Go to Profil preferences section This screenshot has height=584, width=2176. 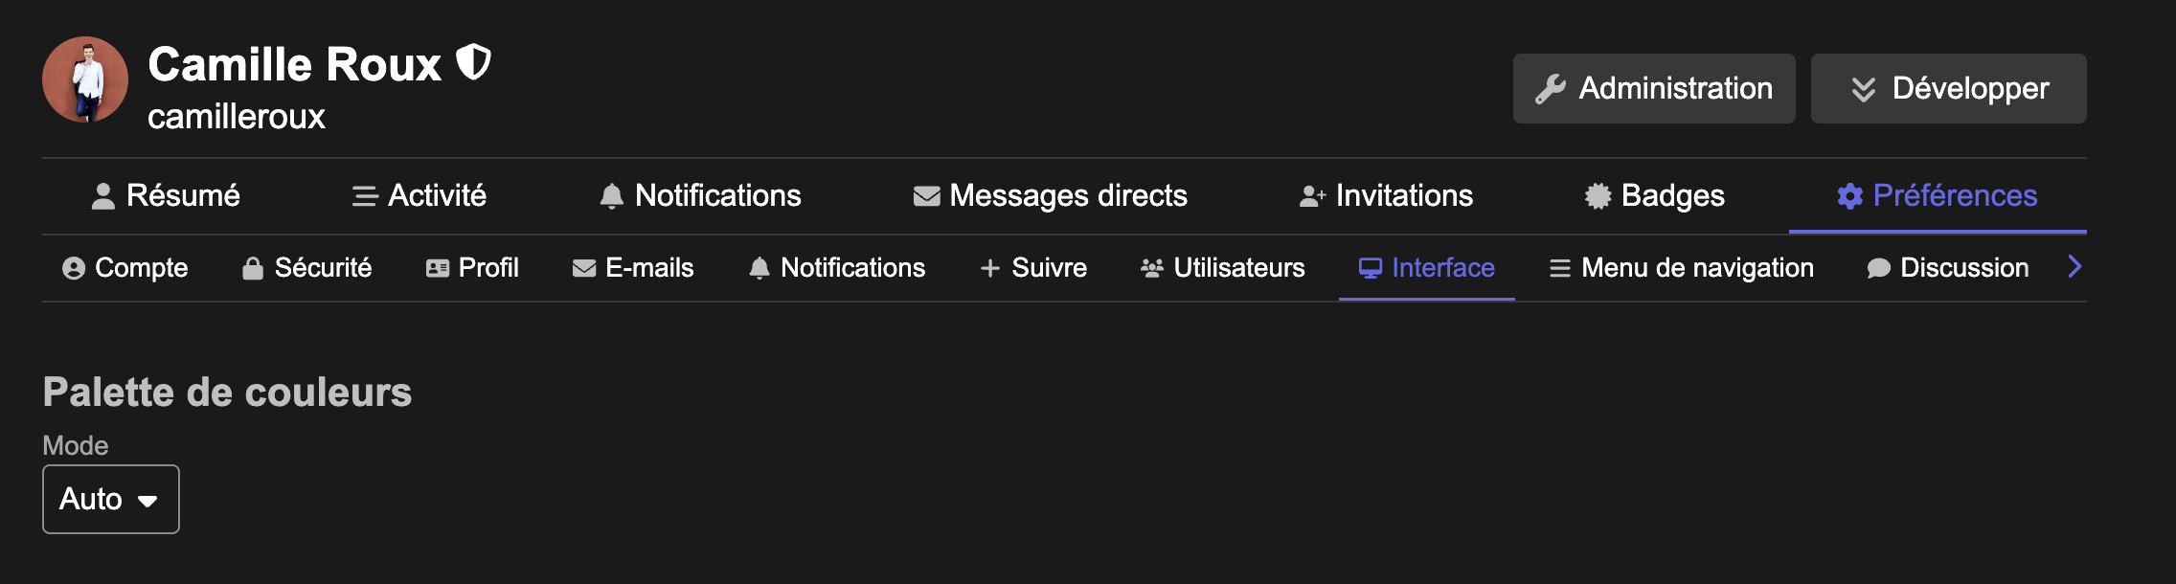pyautogui.click(x=472, y=268)
